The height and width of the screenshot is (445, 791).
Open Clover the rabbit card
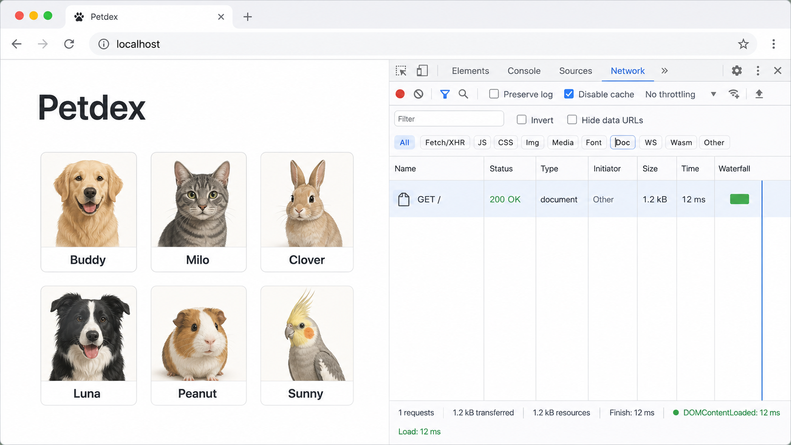tap(307, 212)
